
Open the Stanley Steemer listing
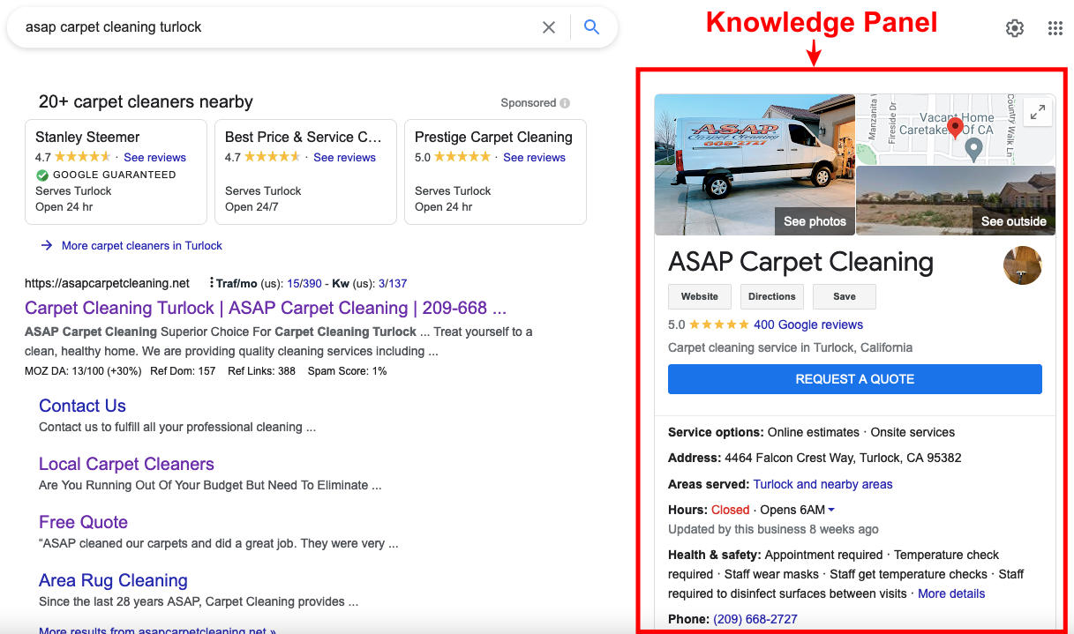[x=87, y=137]
